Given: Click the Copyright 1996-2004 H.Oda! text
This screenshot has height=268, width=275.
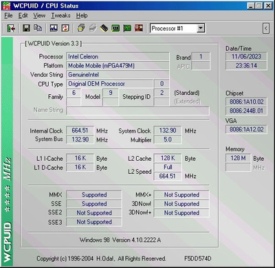Looking at the screenshot, I should [x=101, y=259].
